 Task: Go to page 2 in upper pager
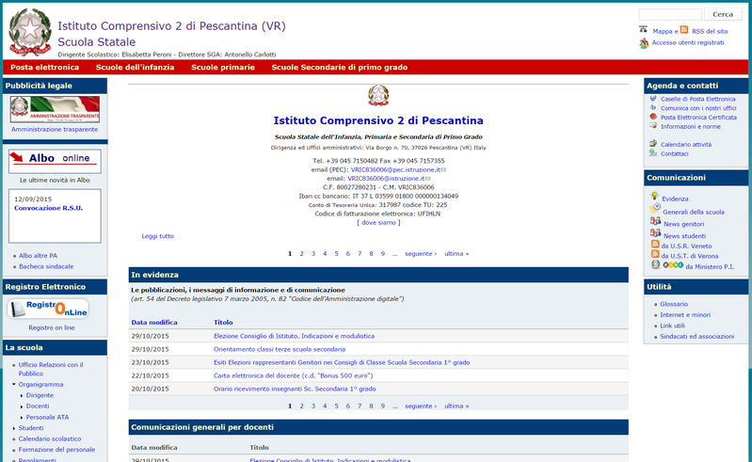click(x=302, y=254)
